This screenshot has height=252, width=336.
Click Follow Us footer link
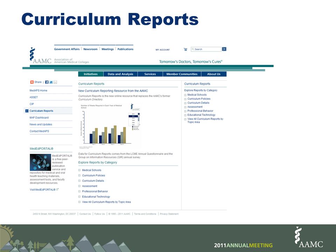click(100, 214)
